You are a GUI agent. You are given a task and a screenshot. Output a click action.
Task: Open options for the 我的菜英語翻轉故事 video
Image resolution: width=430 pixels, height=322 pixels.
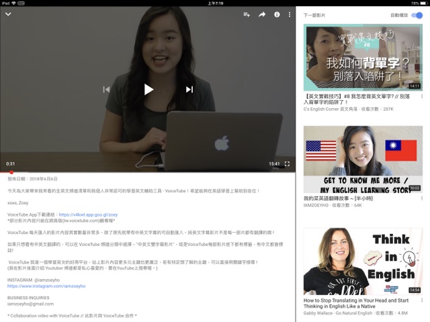click(x=421, y=198)
